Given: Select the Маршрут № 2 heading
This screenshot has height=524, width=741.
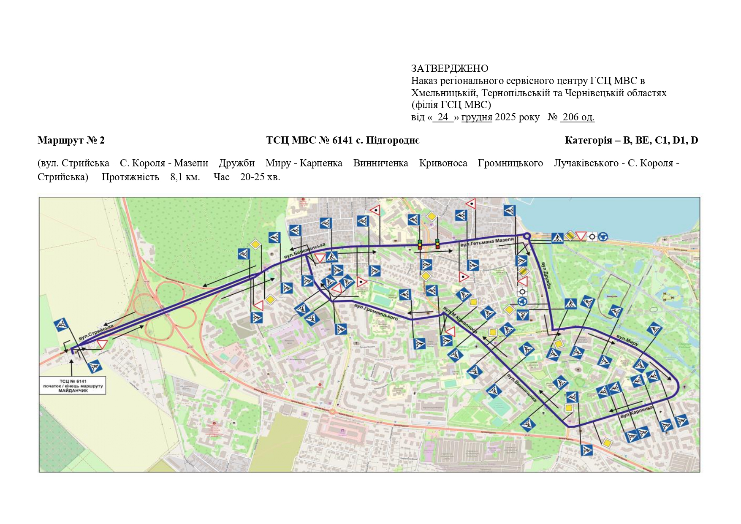Looking at the screenshot, I should [x=71, y=141].
